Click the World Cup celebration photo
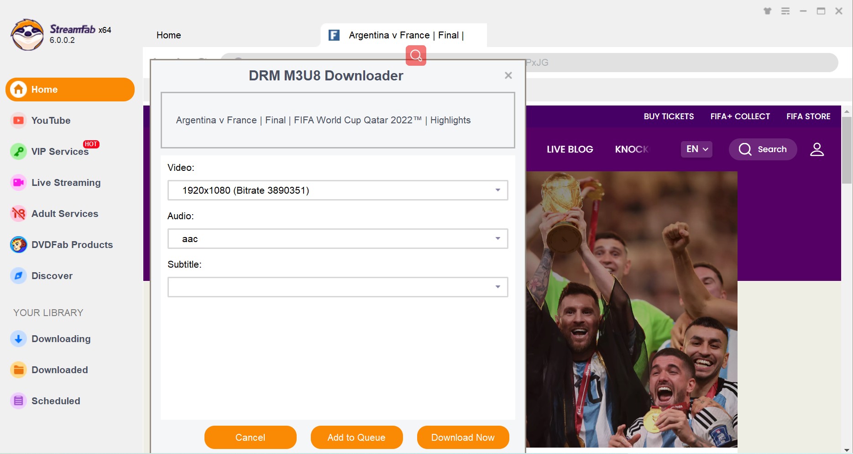Image resolution: width=853 pixels, height=454 pixels. 632,309
